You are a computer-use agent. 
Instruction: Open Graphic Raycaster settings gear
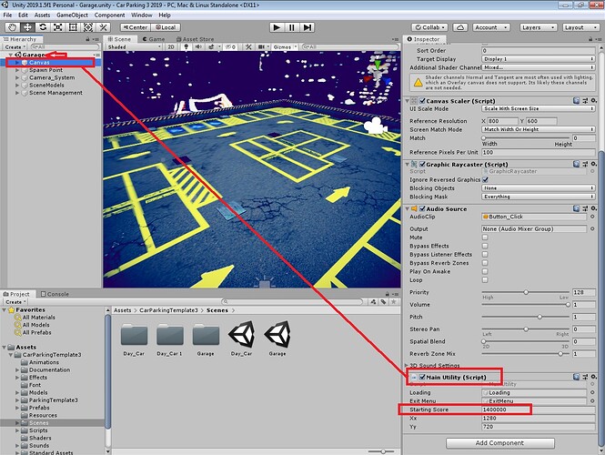click(x=594, y=164)
